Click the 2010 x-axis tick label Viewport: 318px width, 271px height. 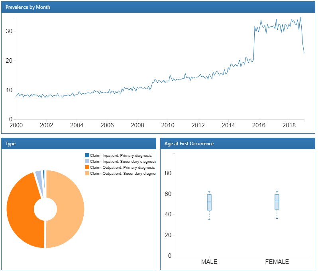[168, 125]
